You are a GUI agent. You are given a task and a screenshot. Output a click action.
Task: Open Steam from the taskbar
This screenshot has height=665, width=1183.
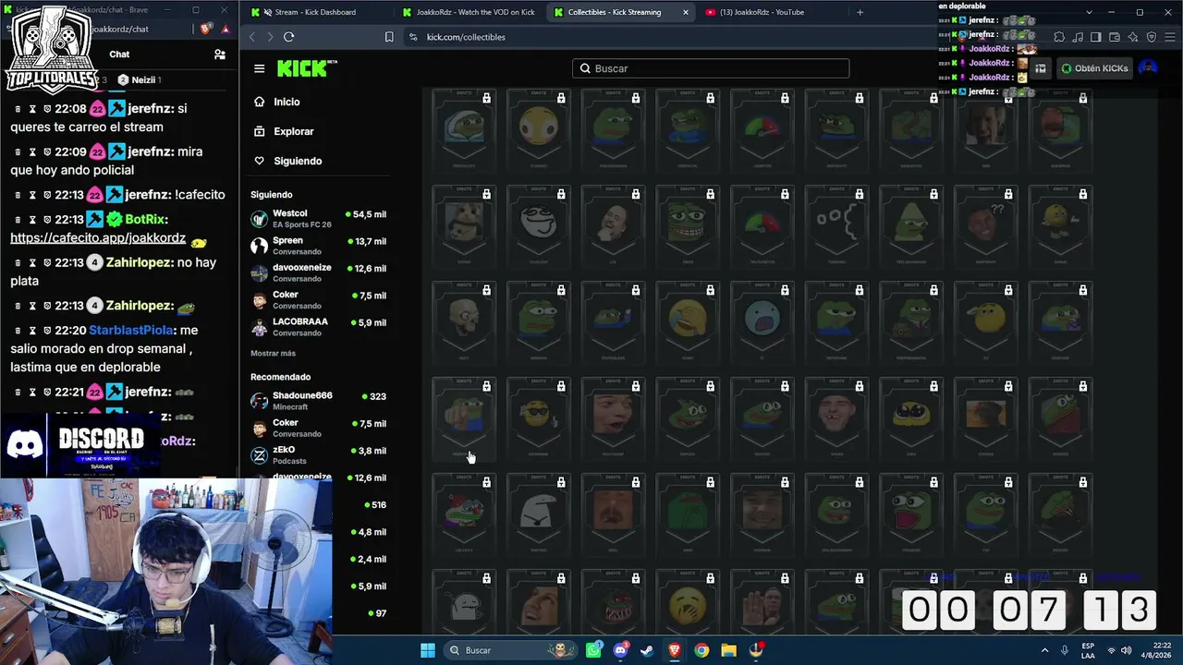[x=647, y=650]
